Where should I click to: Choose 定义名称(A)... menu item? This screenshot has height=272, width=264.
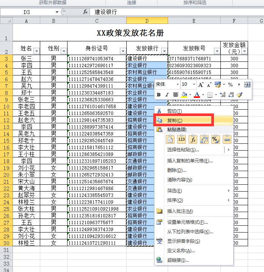[x=193, y=251]
